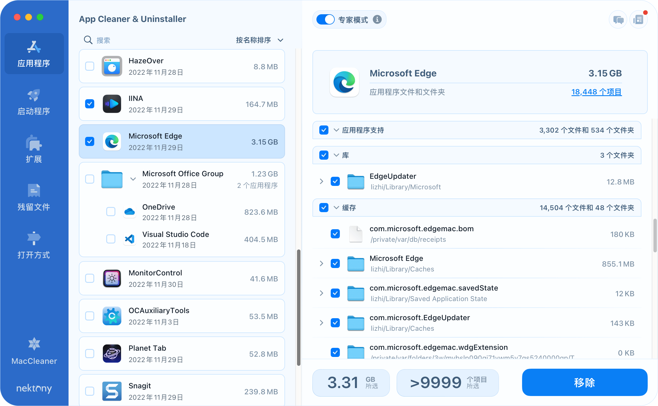Image resolution: width=658 pixels, height=406 pixels.
Task: Select the Applications (应用程序) sidebar tab
Action: (x=34, y=54)
